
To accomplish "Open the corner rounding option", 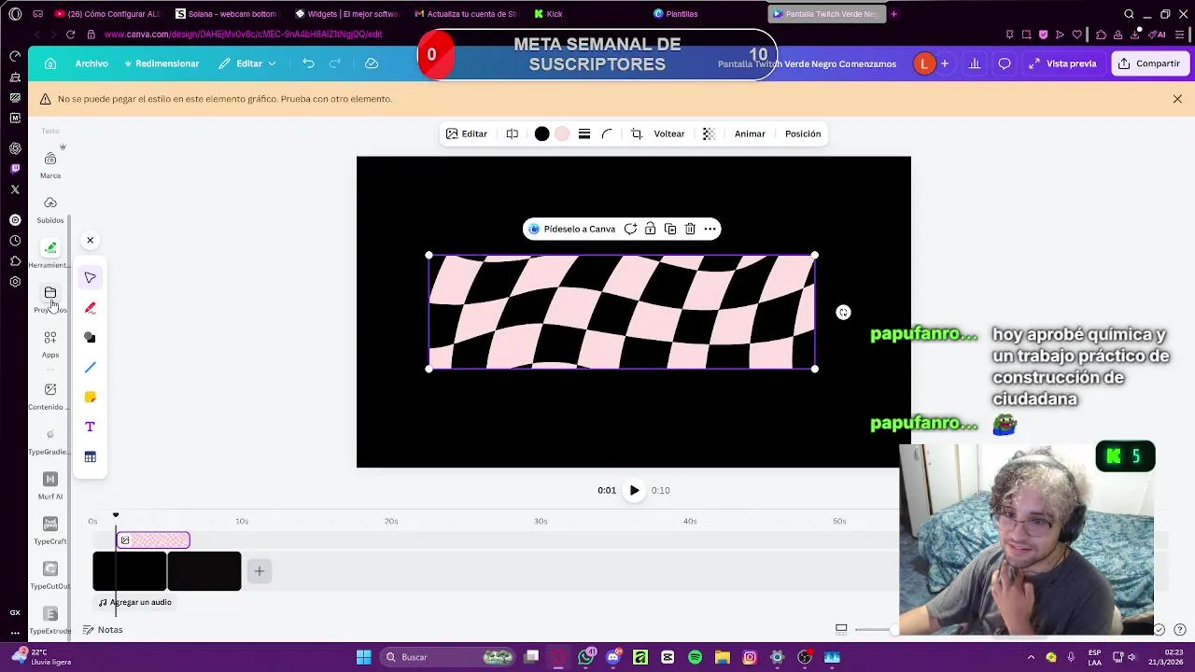I will point(607,133).
